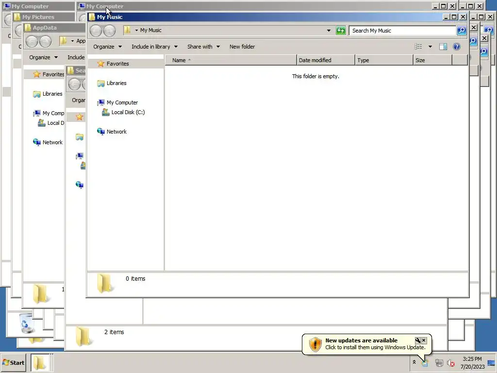Show the preview pane in My Music
The image size is (497, 373).
coord(443,47)
